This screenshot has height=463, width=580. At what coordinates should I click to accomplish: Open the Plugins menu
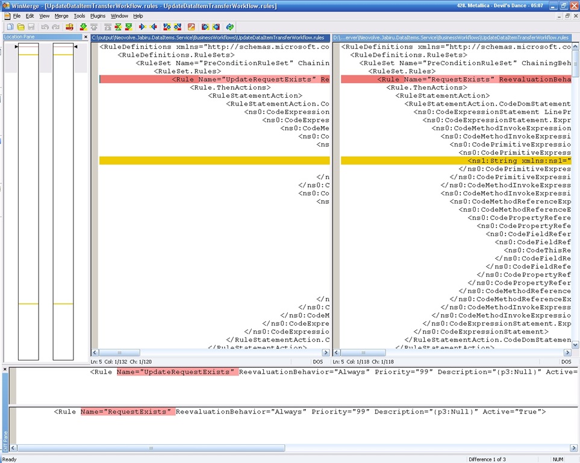(x=98, y=16)
